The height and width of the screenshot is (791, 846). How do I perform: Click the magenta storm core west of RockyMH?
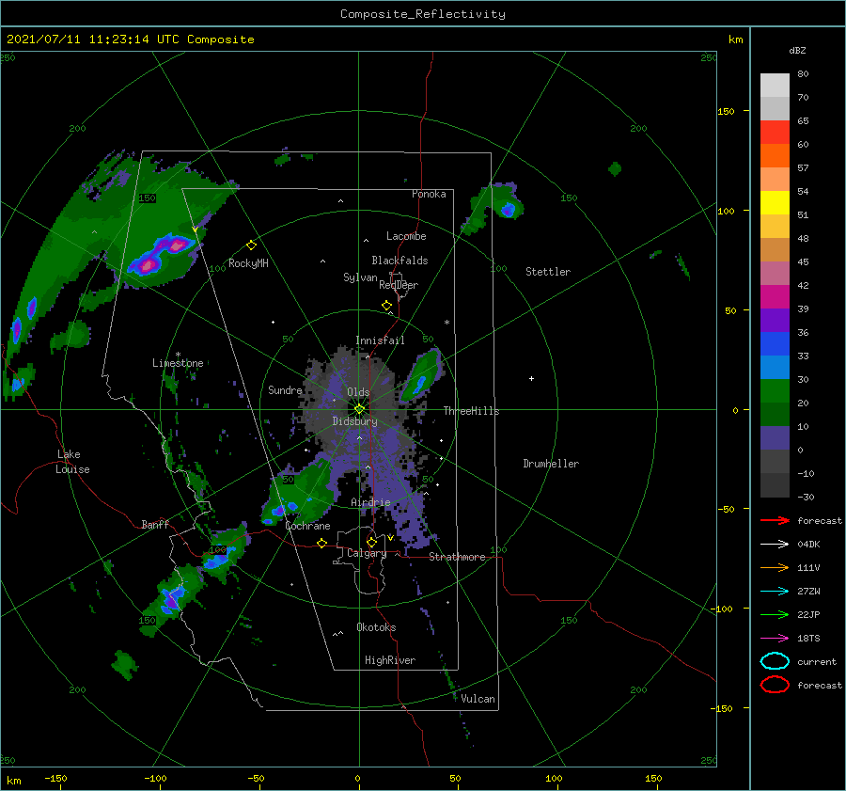pyautogui.click(x=162, y=254)
